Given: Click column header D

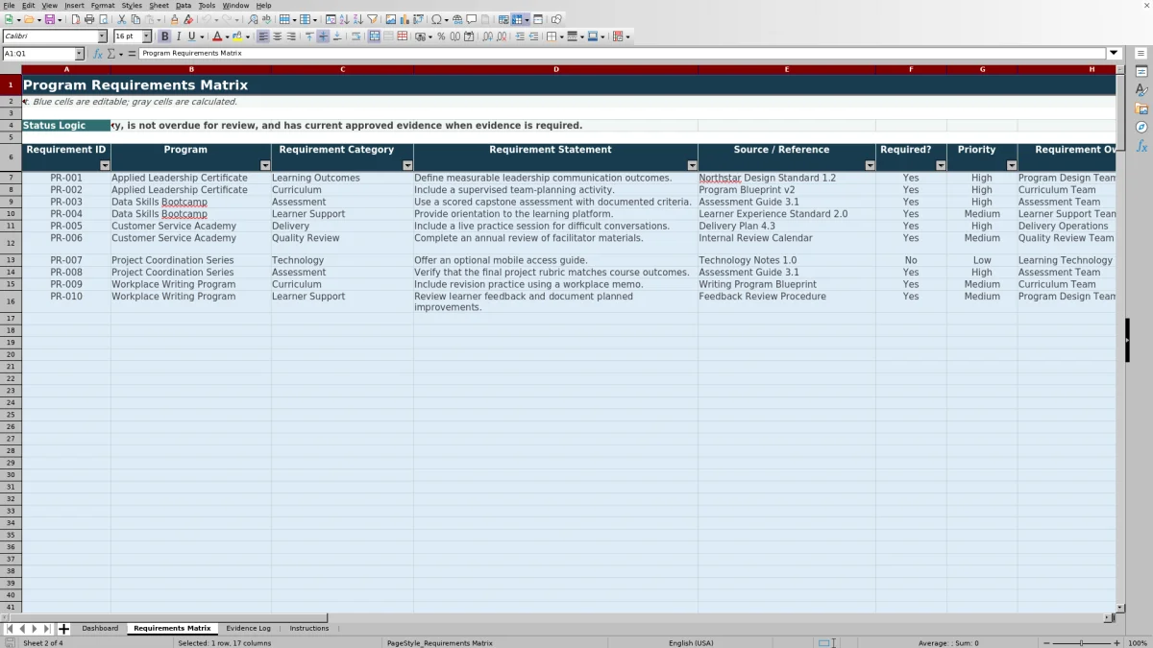Looking at the screenshot, I should click(x=555, y=69).
